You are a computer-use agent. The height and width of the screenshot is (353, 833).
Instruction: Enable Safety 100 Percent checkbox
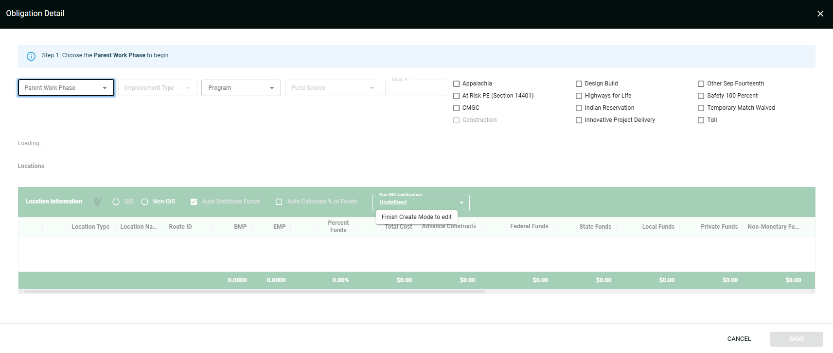[701, 96]
